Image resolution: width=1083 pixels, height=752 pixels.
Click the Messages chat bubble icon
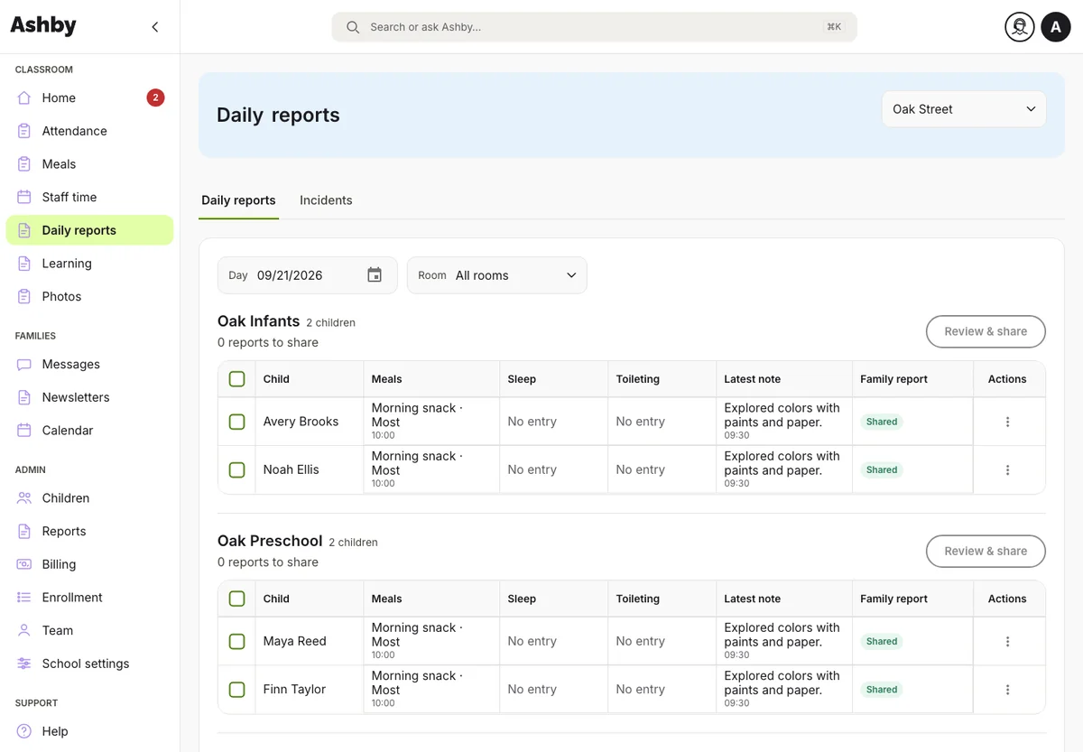pos(24,365)
